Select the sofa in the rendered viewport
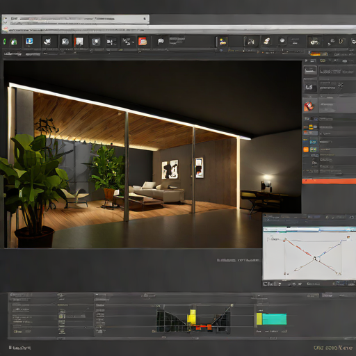The width and height of the screenshot is (356, 356). (157, 192)
